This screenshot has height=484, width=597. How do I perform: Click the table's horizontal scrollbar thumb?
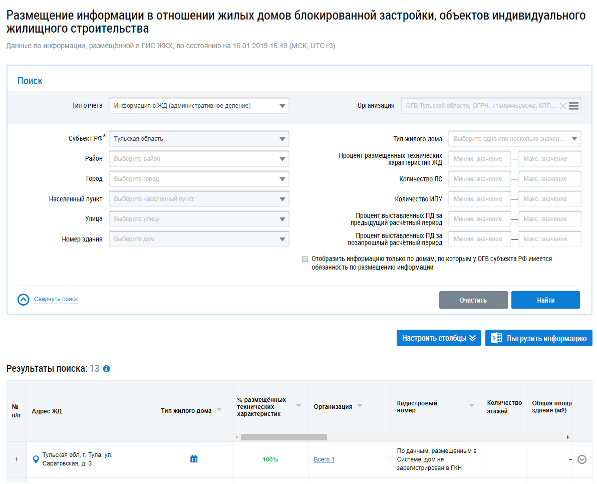coord(283,437)
